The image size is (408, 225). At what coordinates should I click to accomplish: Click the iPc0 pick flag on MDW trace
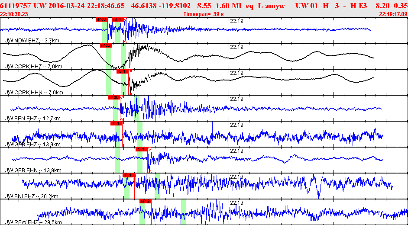(101, 19)
